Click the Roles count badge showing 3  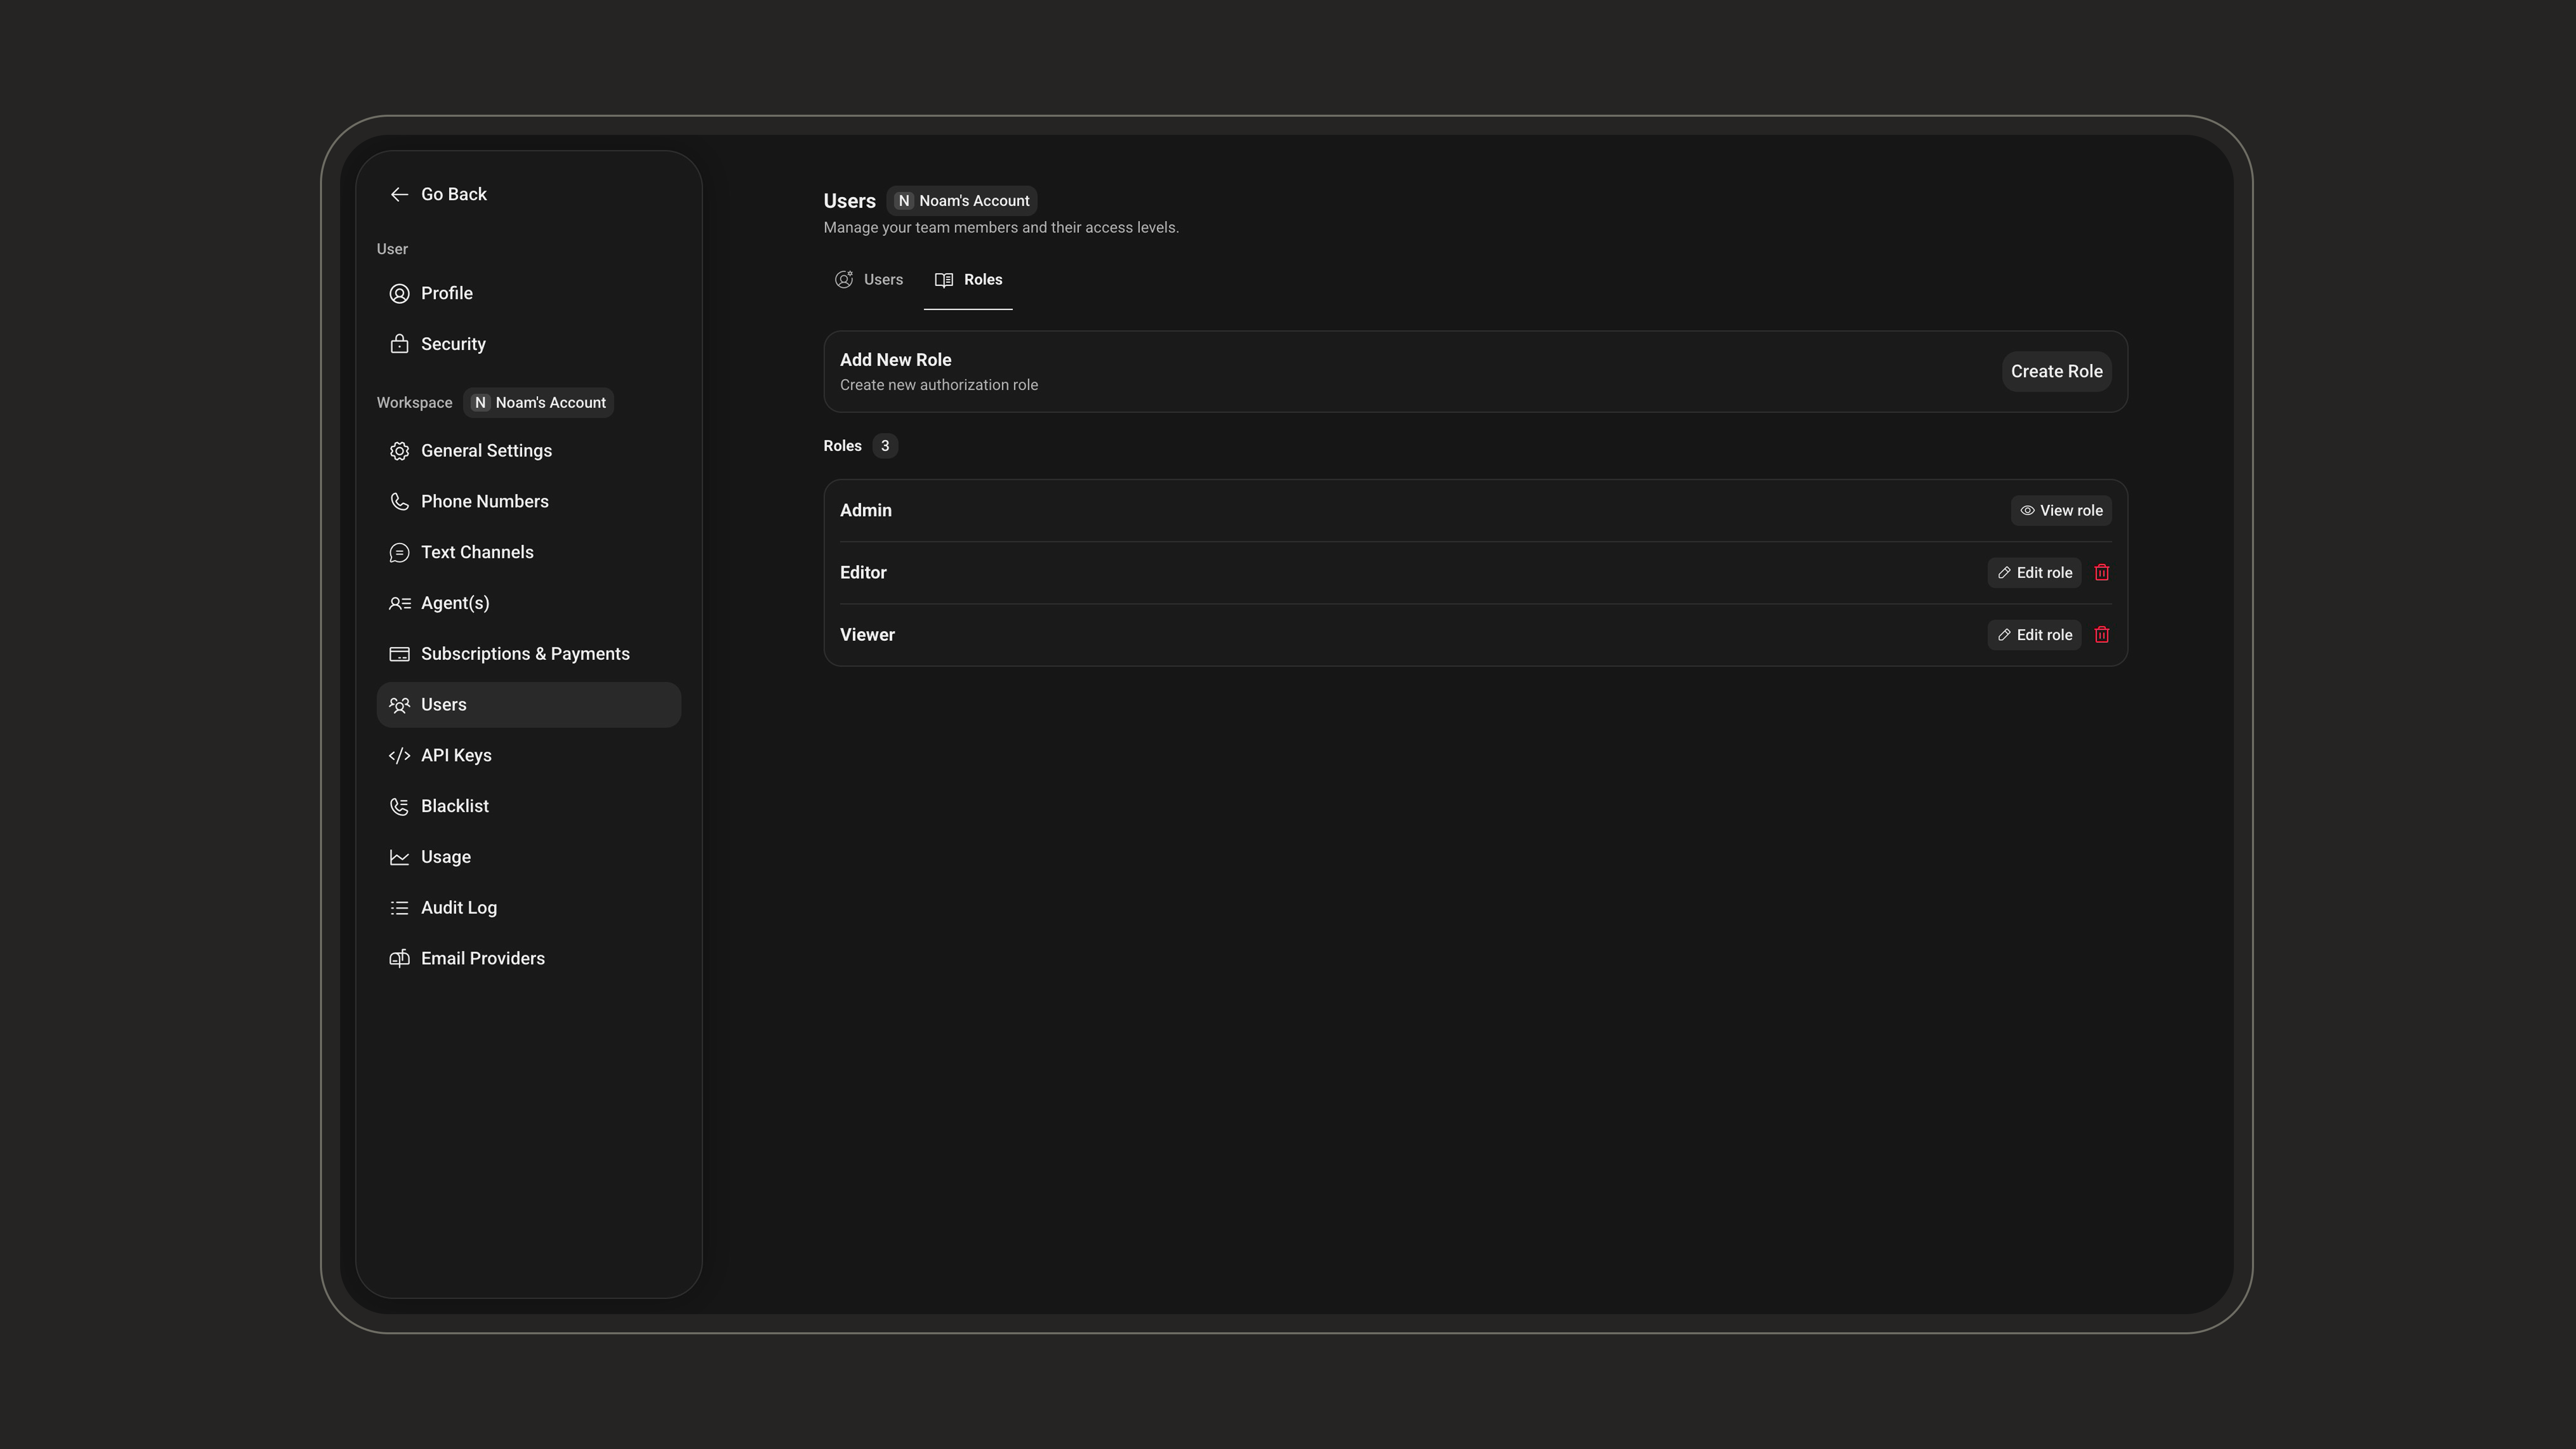coord(884,446)
